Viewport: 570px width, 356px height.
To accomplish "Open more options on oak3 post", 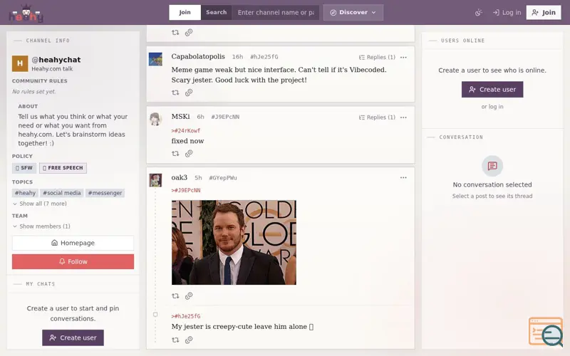I will click(x=403, y=177).
